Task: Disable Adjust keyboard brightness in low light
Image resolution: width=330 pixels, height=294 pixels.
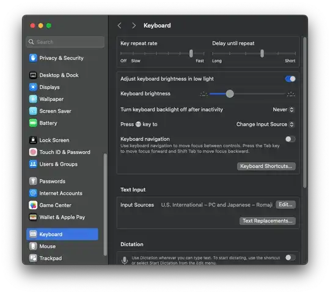Action: 290,79
